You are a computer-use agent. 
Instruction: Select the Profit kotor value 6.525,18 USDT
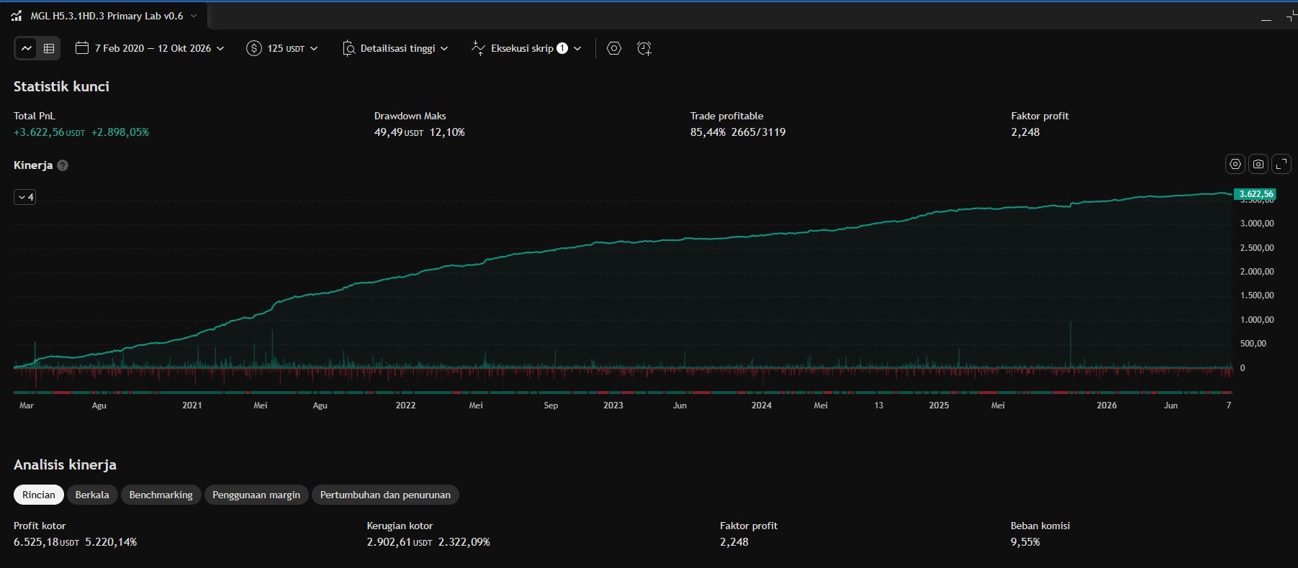pyautogui.click(x=46, y=542)
